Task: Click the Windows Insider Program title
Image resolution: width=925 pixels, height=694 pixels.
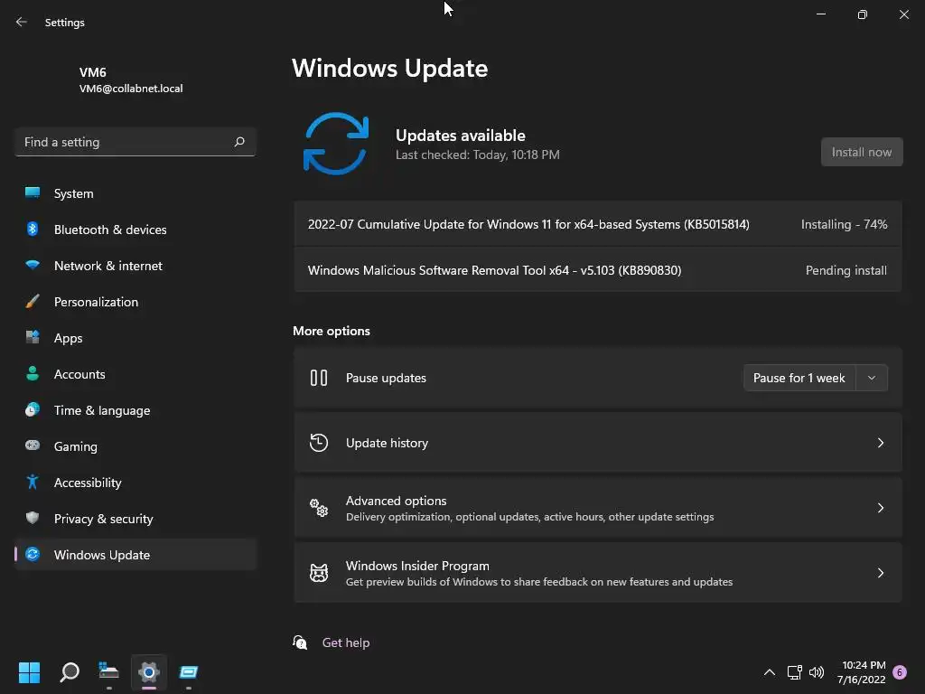Action: 417,566
